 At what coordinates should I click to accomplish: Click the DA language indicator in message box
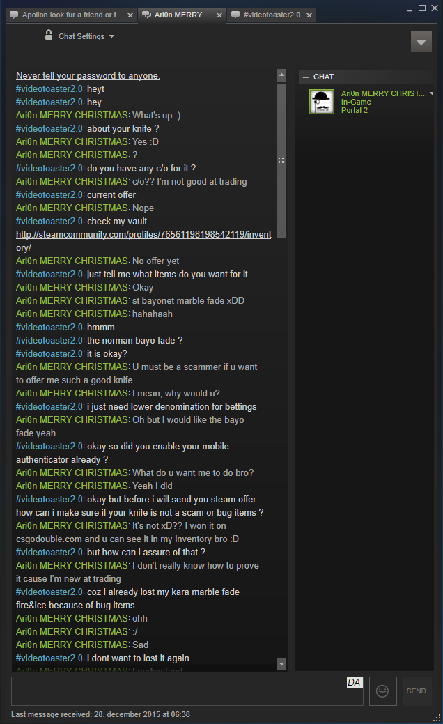pos(355,682)
